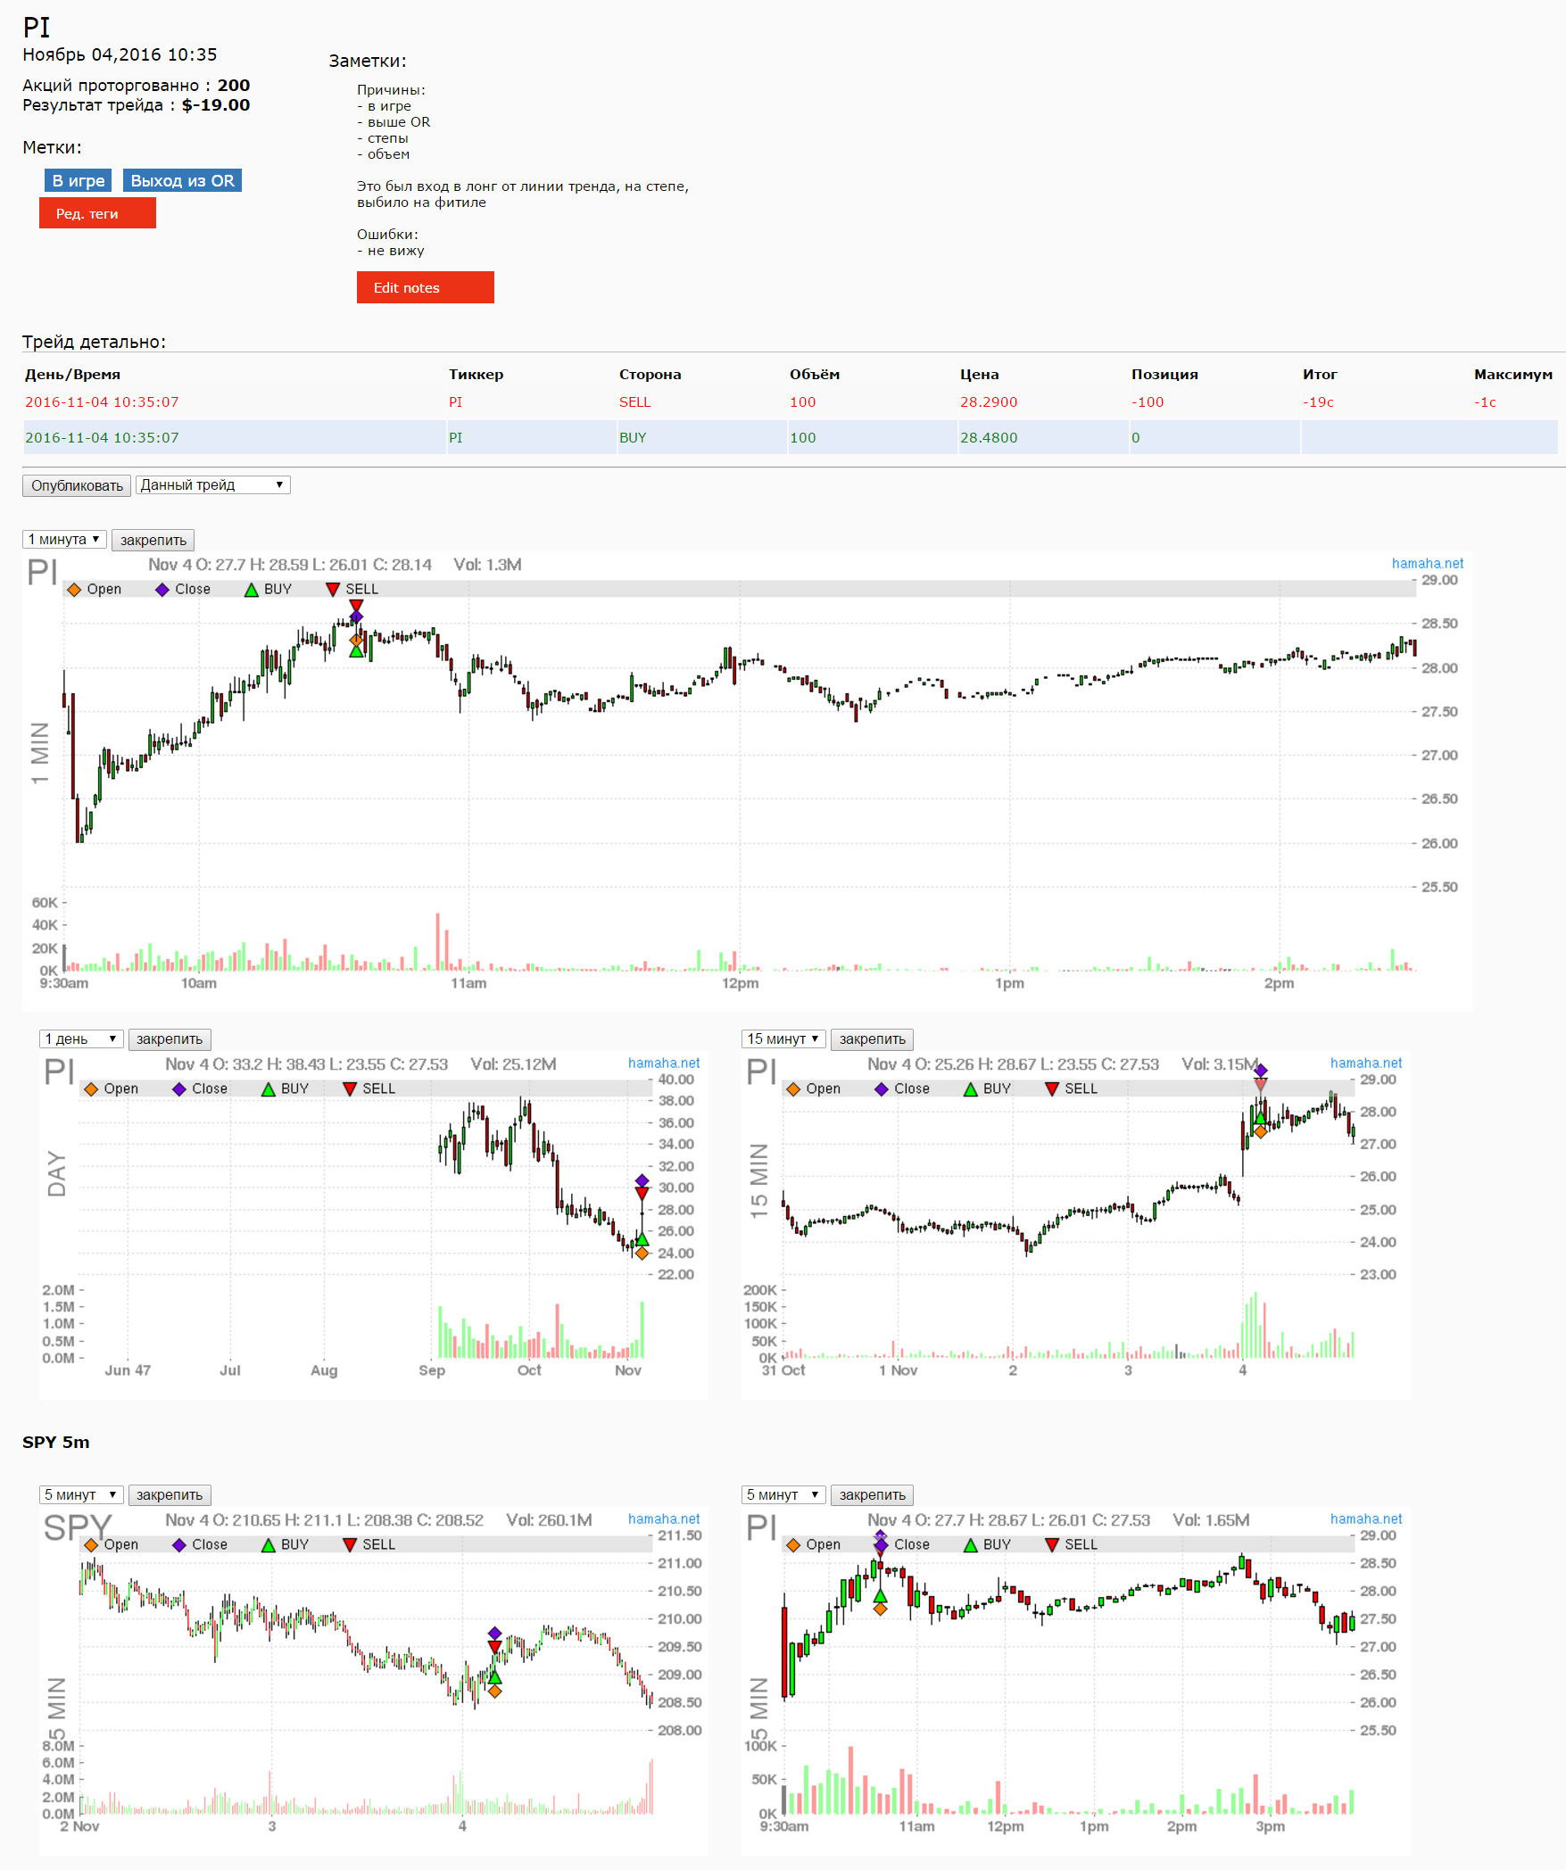Click the purple trade marker on daily chart
The height and width of the screenshot is (1870, 1566).
[x=642, y=1181]
